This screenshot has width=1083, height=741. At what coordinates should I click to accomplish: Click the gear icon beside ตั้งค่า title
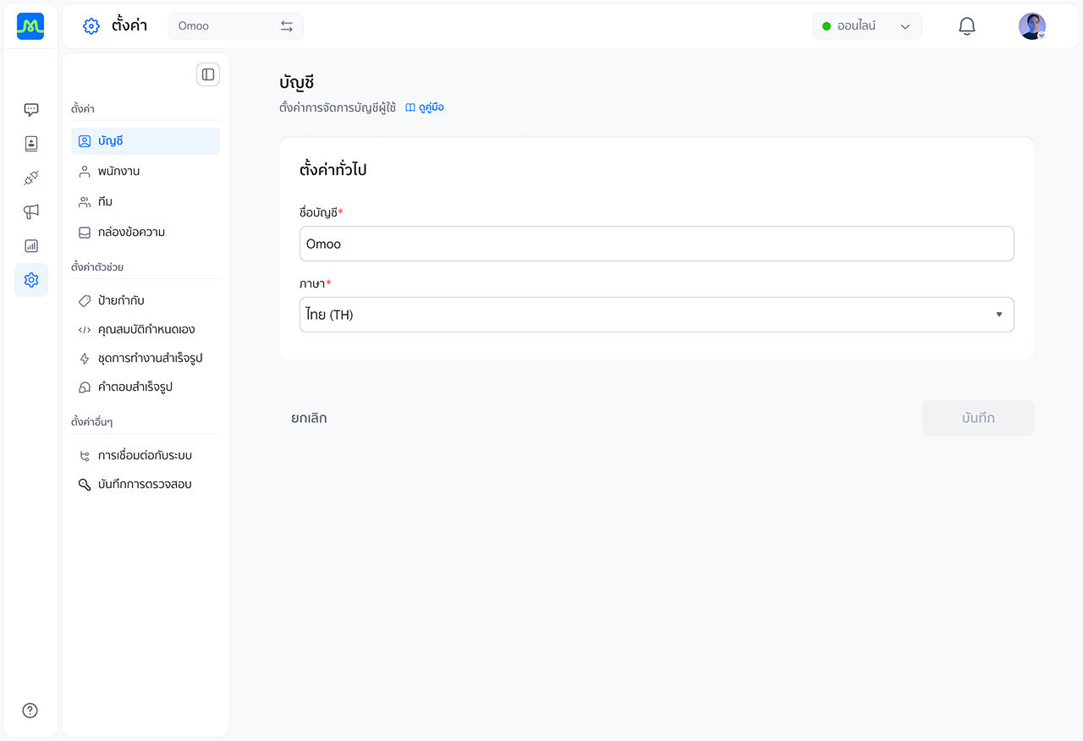91,26
